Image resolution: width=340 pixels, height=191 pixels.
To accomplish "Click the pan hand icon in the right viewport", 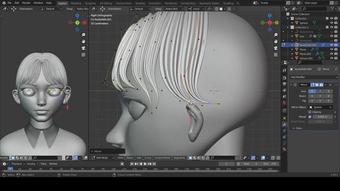I will click(x=276, y=41).
